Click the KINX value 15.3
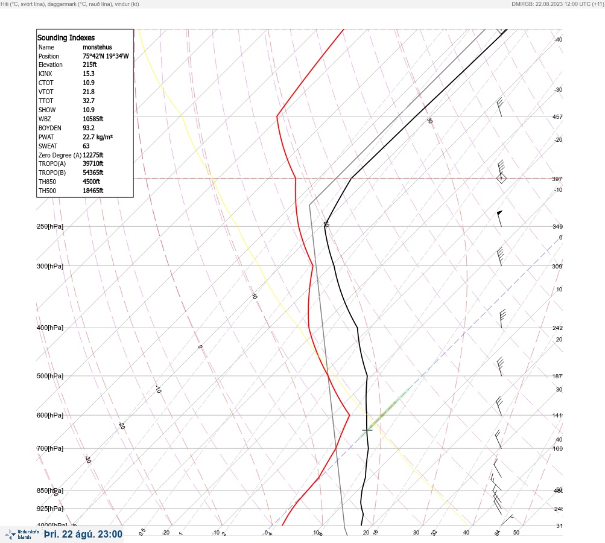 pyautogui.click(x=88, y=74)
